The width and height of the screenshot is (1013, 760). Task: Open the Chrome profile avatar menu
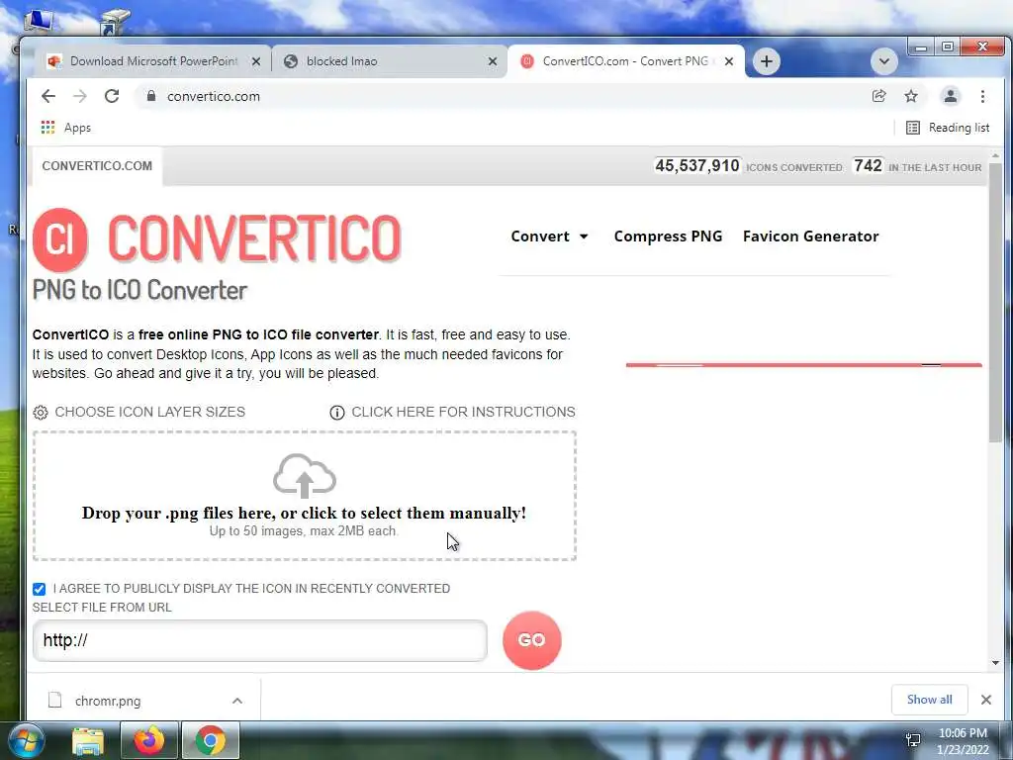tap(951, 96)
